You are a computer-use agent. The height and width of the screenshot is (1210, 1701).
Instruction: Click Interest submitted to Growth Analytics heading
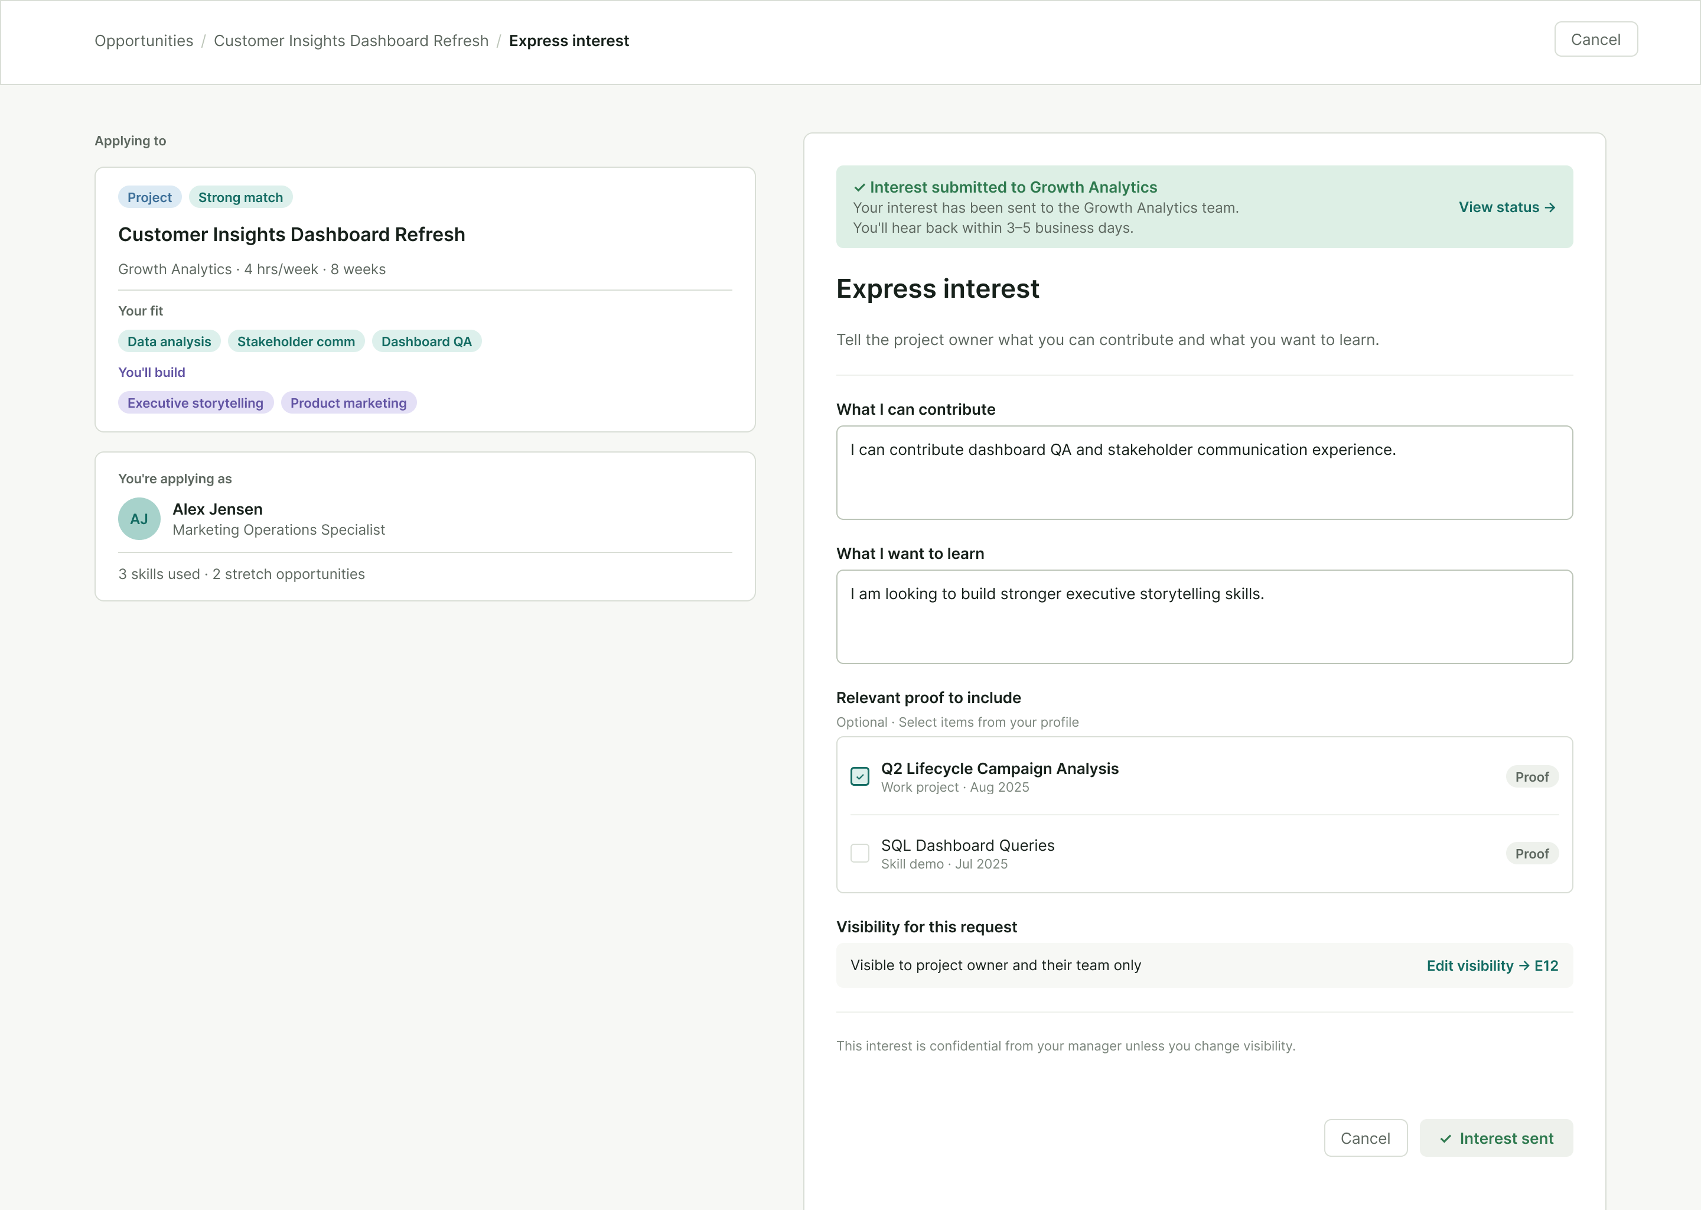click(x=1013, y=188)
